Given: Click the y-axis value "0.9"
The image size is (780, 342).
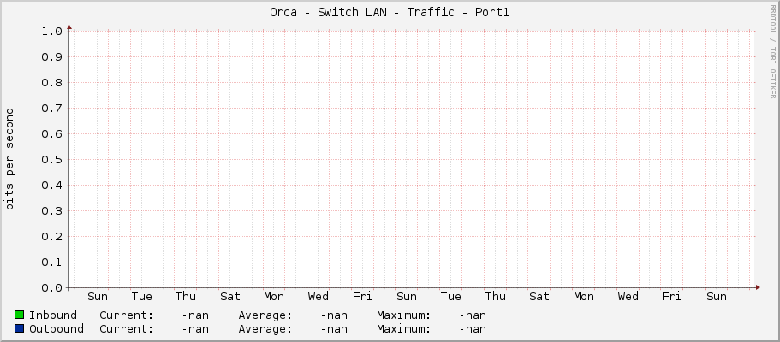Looking at the screenshot, I should click(x=51, y=57).
